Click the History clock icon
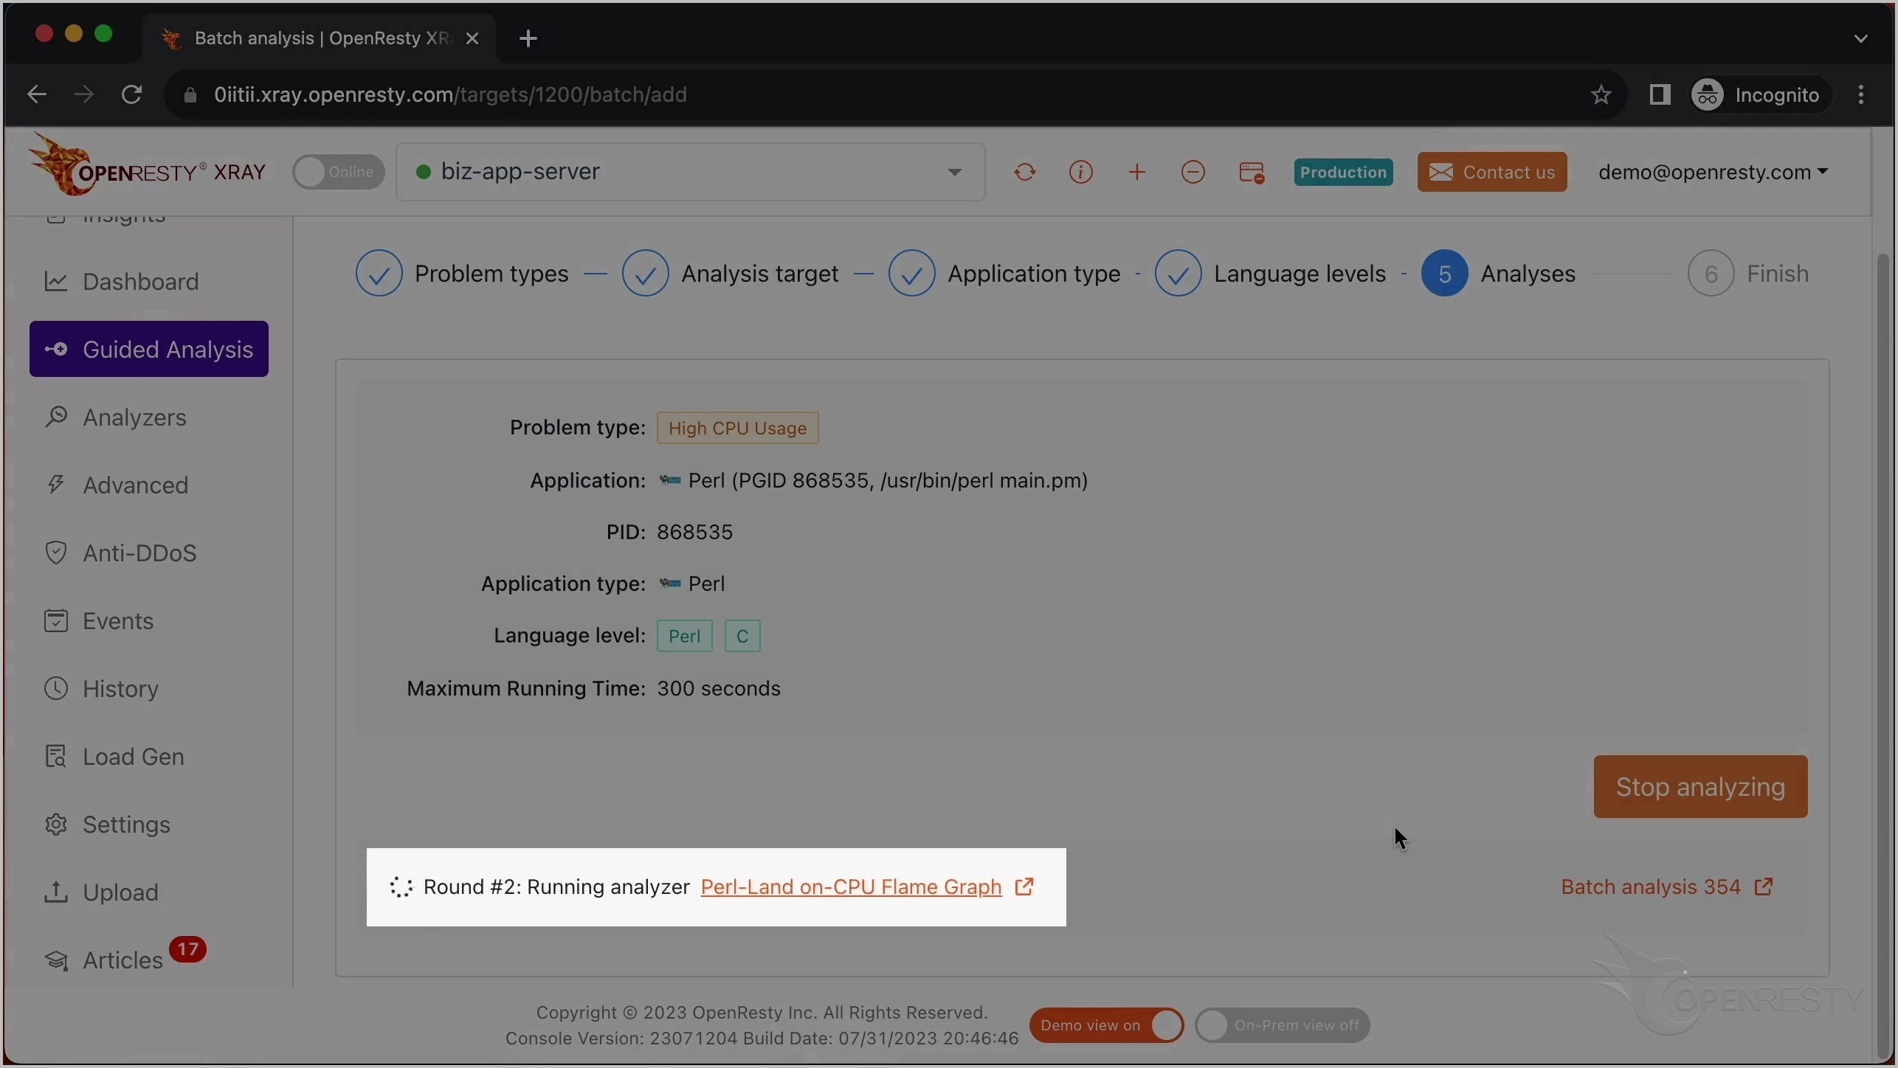The width and height of the screenshot is (1898, 1068). 56,689
